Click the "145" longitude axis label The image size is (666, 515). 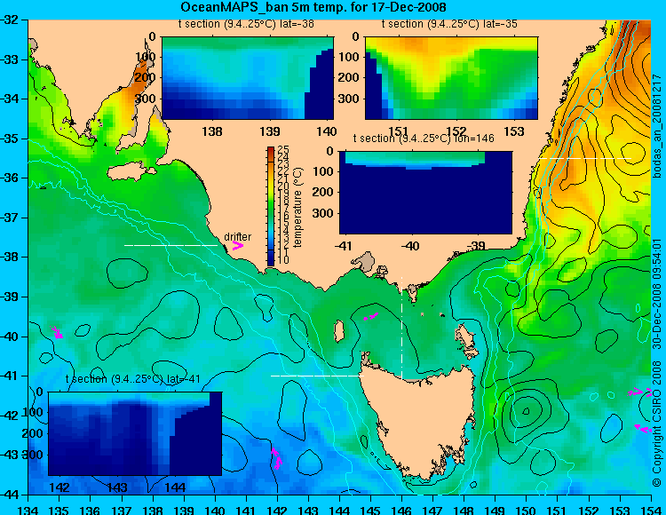coord(371,510)
